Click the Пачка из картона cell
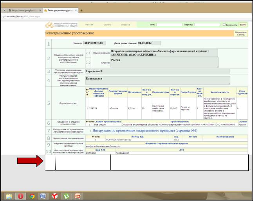The image size is (253, 201). 188,108
